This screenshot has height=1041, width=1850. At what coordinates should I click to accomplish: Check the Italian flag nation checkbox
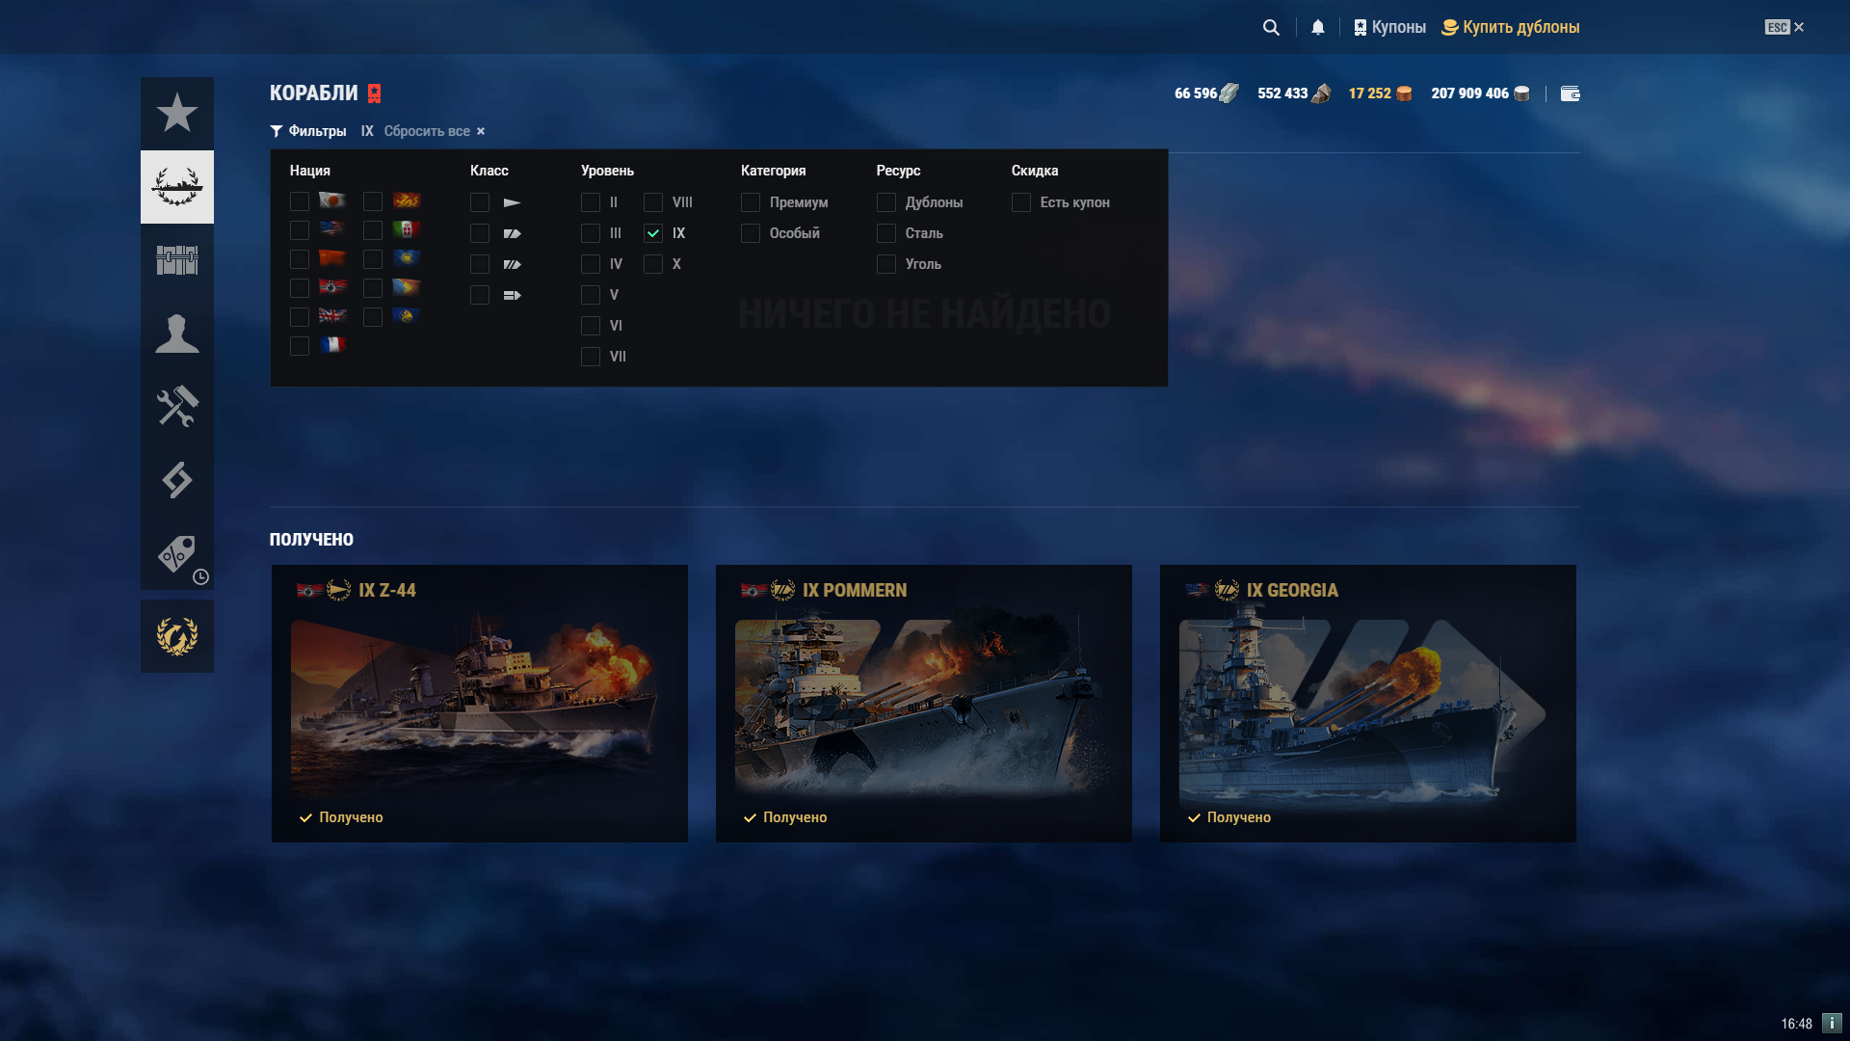[x=373, y=230]
